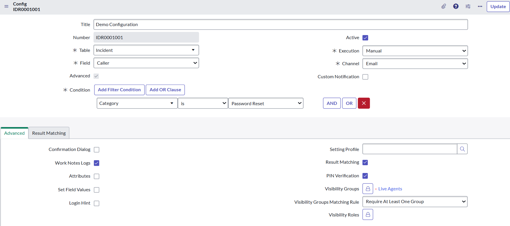Click the disabled Advanced checkbox
510x226 pixels.
pos(96,76)
